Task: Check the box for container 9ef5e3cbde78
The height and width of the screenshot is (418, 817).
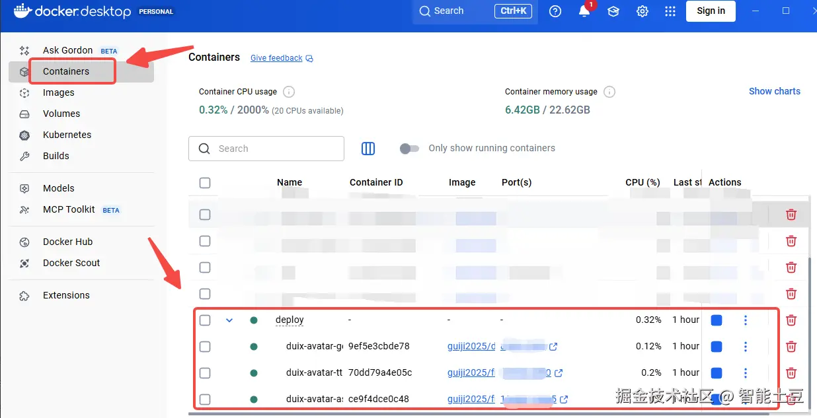Action: click(205, 347)
